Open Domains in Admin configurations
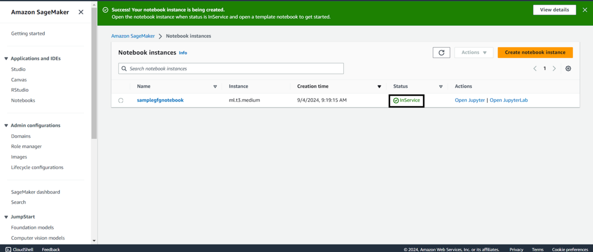This screenshot has height=252, width=593. tap(21, 136)
